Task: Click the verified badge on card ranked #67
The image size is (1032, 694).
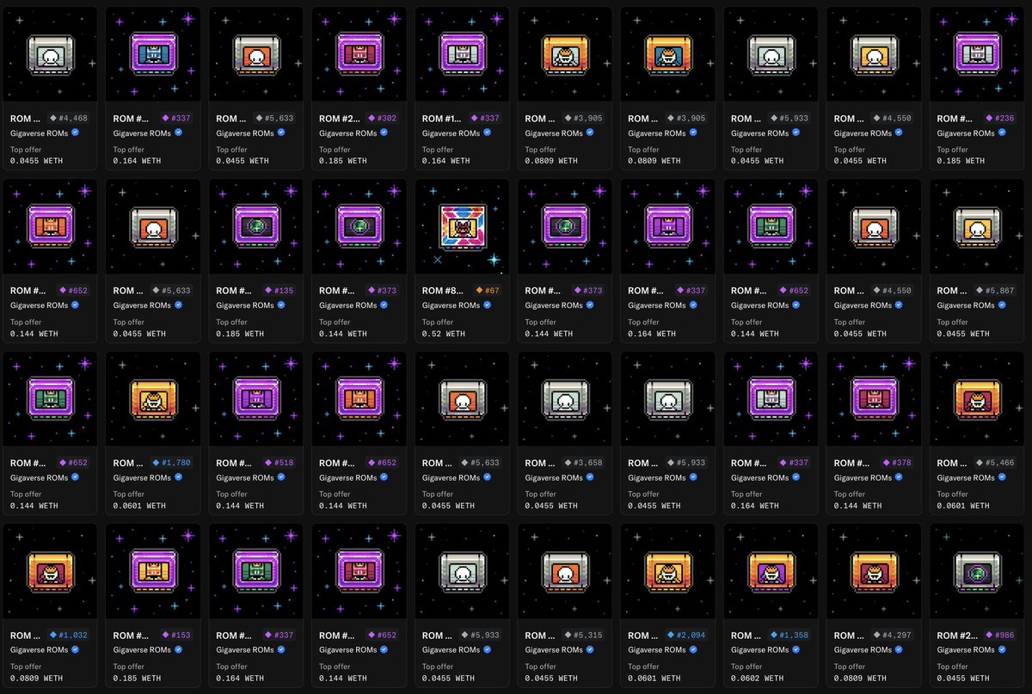Action: pos(488,305)
